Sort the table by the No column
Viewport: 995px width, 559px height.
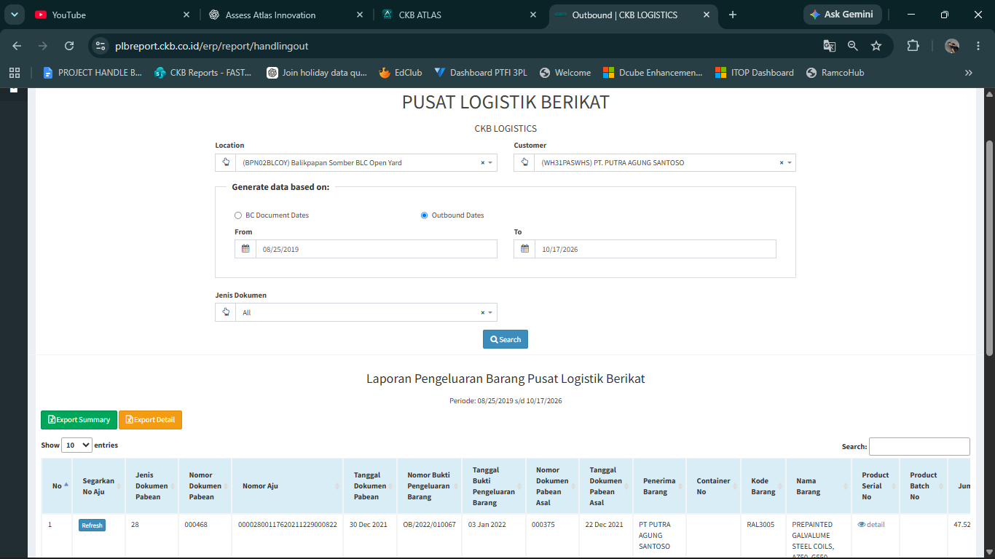tap(57, 486)
